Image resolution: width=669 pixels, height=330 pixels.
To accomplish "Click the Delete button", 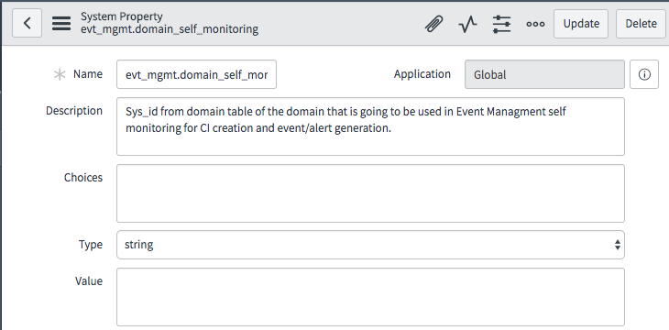I will (x=642, y=24).
